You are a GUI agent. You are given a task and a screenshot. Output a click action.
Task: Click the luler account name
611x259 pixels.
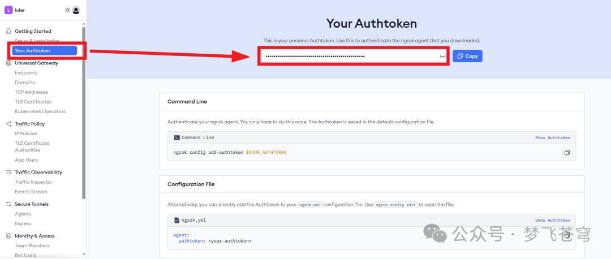coord(19,10)
